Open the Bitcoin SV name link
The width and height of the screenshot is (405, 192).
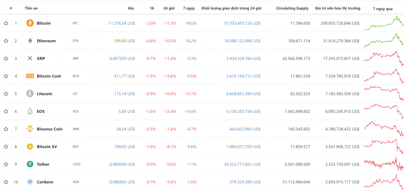pyautogui.click(x=47, y=147)
